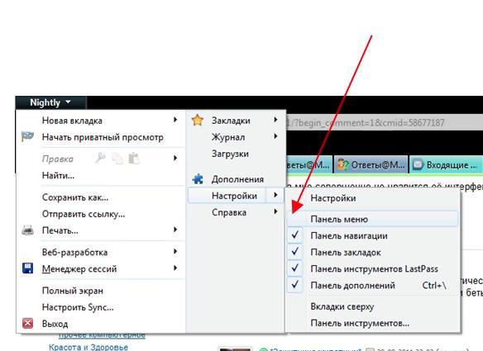483x351 pixels.
Task: Toggle the Вкладки сверху option
Action: click(x=373, y=306)
